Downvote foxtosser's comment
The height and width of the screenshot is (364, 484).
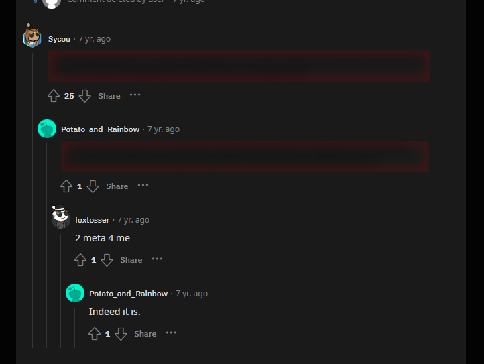click(x=107, y=260)
